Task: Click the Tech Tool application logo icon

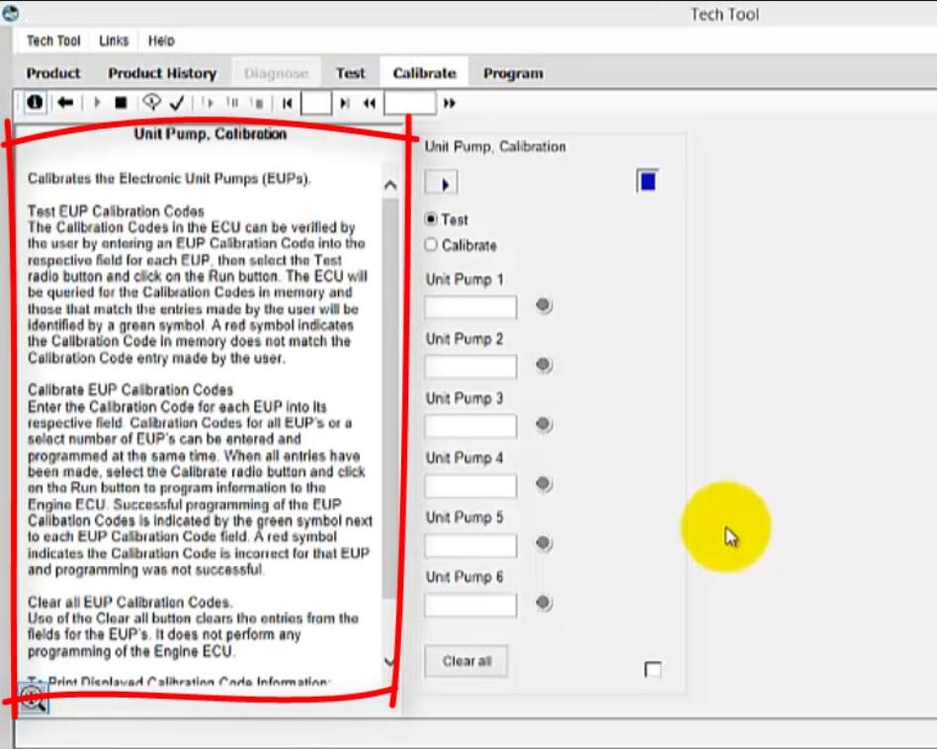Action: pos(10,14)
